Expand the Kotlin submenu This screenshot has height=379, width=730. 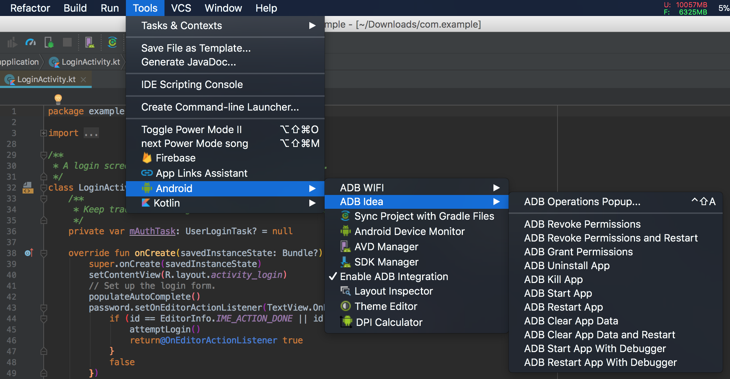225,203
